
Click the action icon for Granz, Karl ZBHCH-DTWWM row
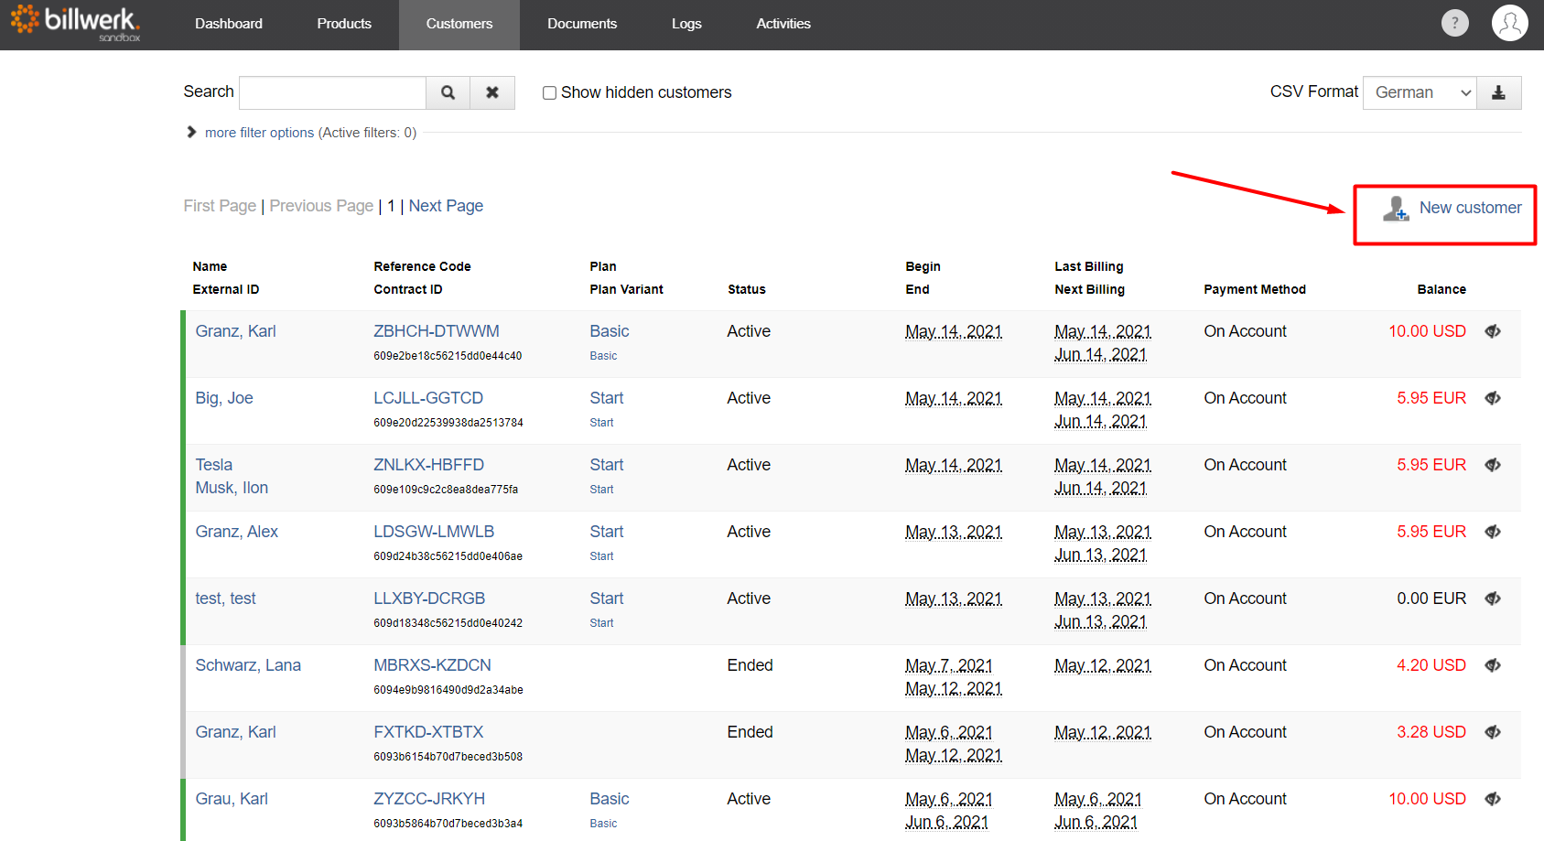tap(1493, 331)
